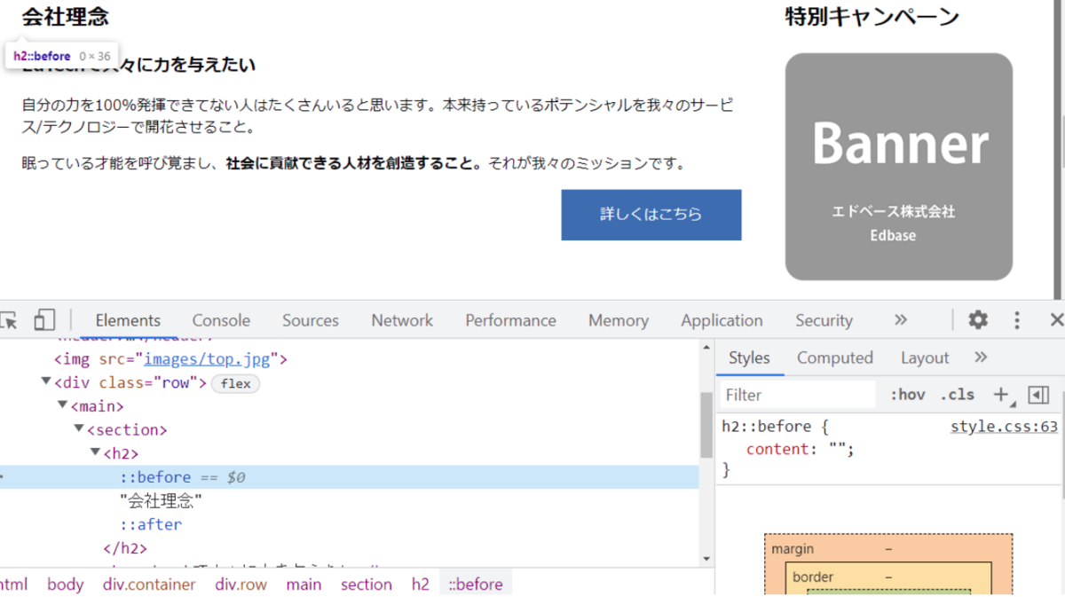The height and width of the screenshot is (597, 1065).
Task: Open the style.css:63 source link
Action: (x=1004, y=427)
